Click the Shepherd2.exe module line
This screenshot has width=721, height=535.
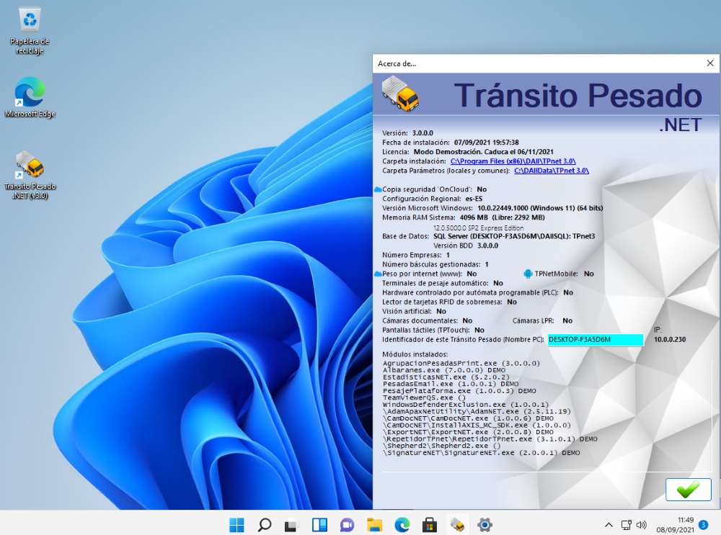[441, 446]
